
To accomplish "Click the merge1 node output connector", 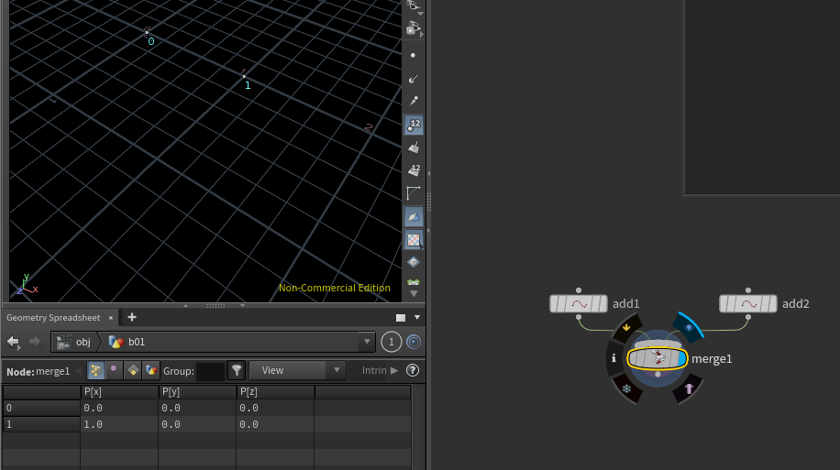I will coord(658,374).
